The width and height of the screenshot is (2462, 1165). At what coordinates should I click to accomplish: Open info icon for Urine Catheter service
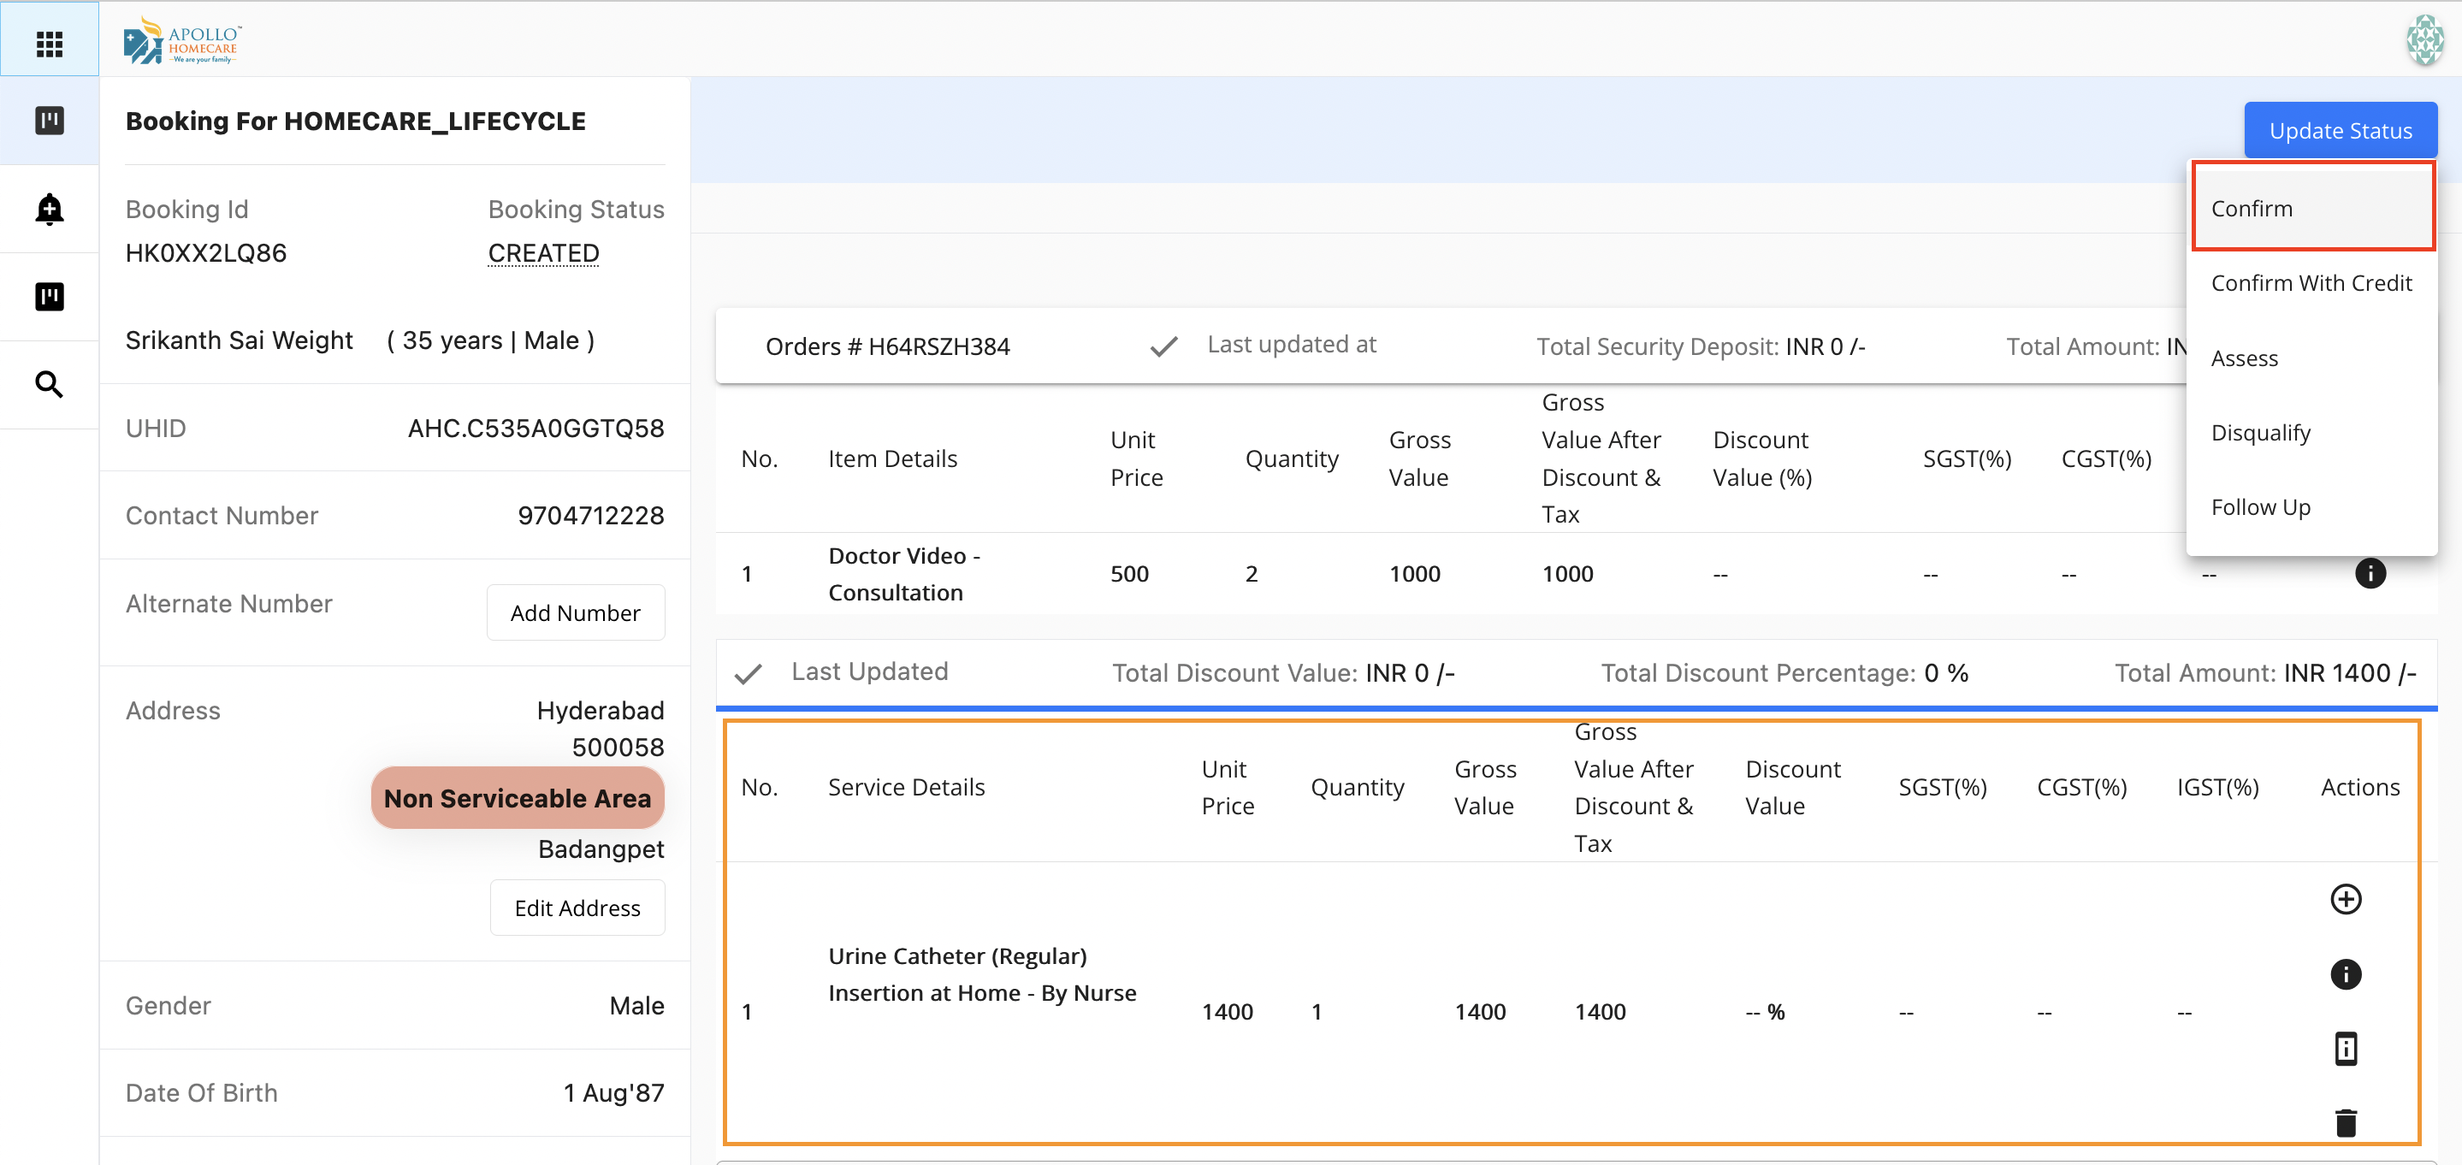2345,974
